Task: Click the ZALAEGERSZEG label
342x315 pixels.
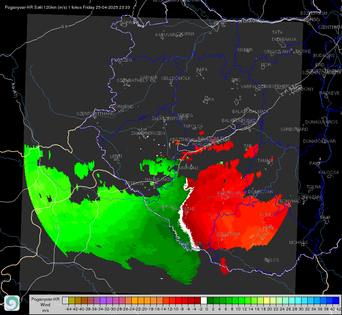Action: 148,133
